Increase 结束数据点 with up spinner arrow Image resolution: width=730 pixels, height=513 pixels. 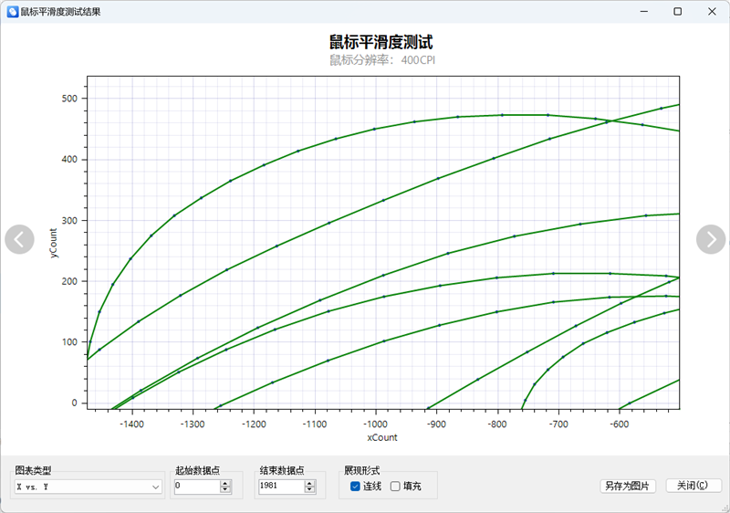pos(308,484)
